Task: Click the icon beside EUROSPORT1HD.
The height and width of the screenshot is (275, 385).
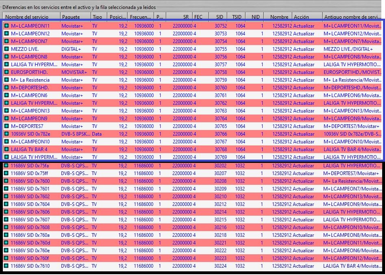Action: point(7,72)
